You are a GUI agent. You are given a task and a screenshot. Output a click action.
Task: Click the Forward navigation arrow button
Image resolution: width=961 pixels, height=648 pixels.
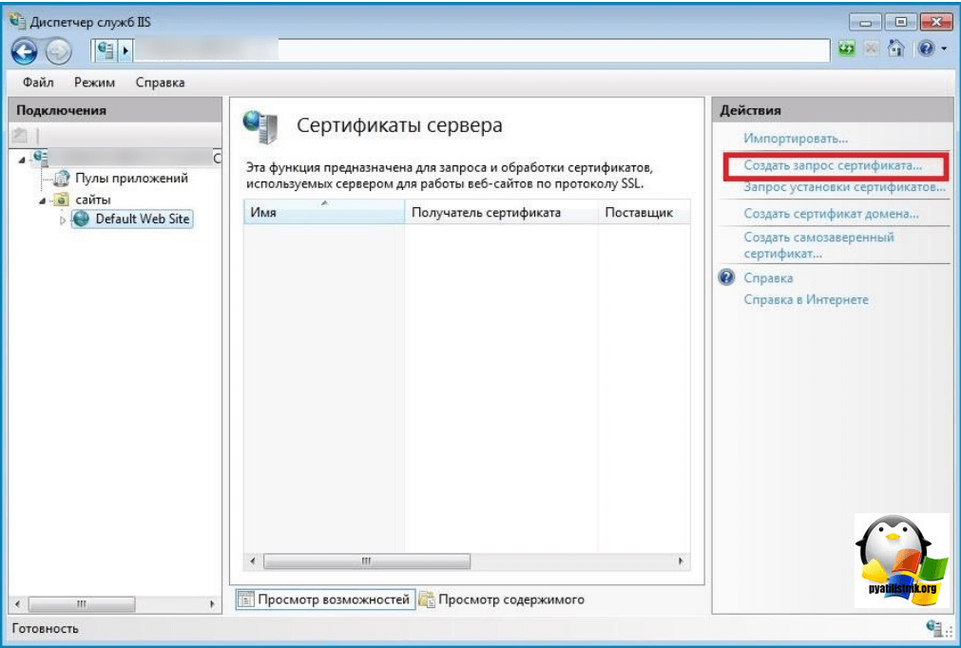tap(58, 49)
